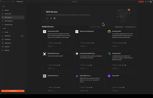Screen dimensions: 153x98
Task: Open Notion MCP Server card title
Action: 53,76
